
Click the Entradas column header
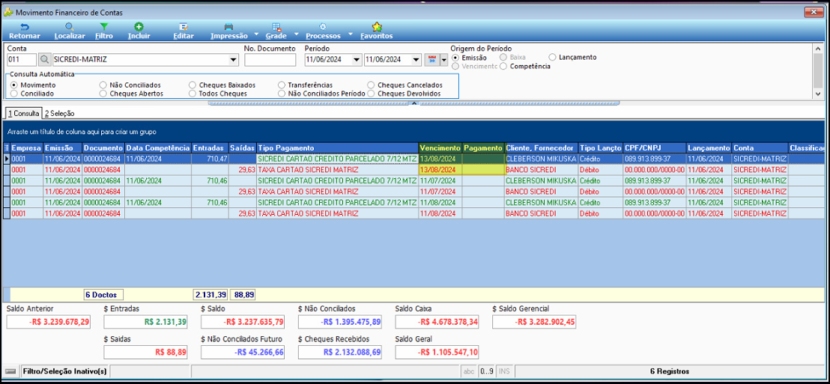[210, 147]
